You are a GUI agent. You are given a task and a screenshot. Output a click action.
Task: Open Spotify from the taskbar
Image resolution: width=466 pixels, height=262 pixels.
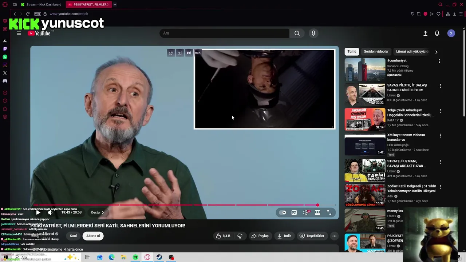[135, 257]
